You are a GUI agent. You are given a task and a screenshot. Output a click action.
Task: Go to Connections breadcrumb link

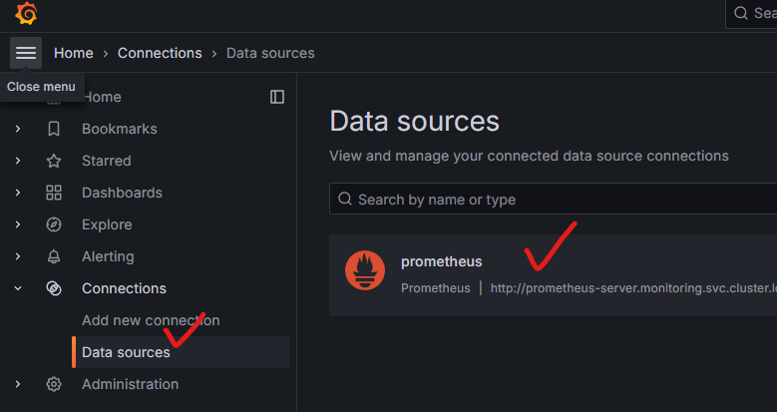click(160, 53)
